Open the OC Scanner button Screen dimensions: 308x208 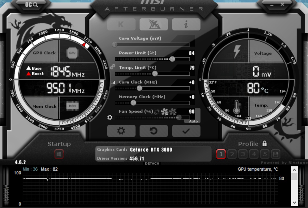pos(31,4)
